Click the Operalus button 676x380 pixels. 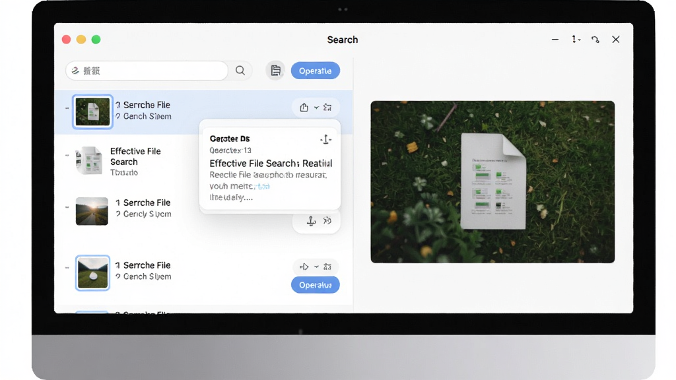tap(315, 285)
